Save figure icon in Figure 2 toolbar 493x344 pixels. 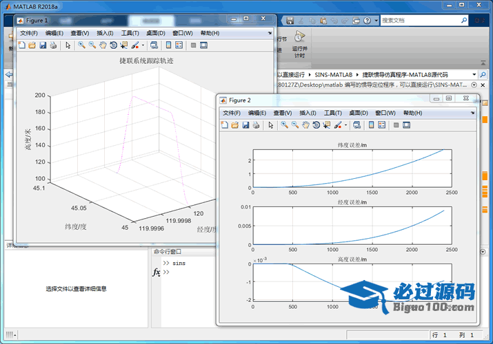pyautogui.click(x=245, y=125)
